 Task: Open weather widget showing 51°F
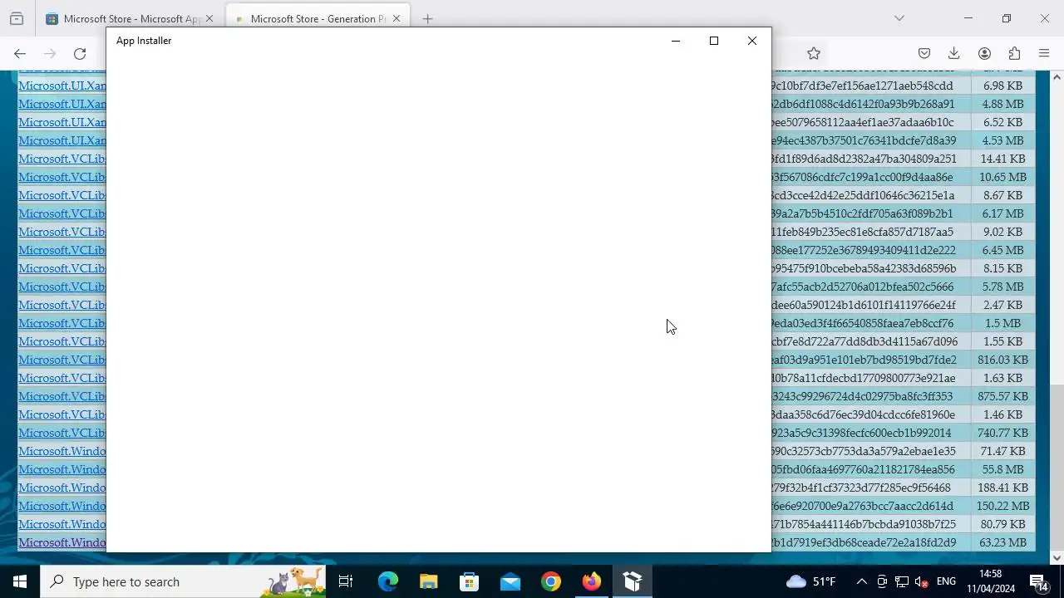(811, 581)
